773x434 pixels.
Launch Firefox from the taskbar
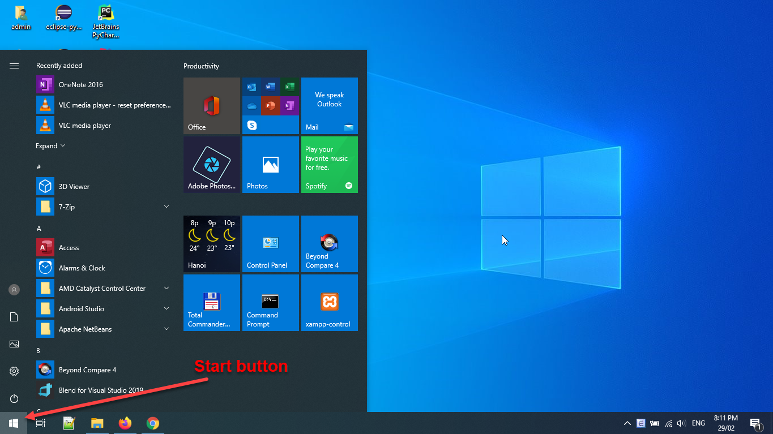pos(125,423)
